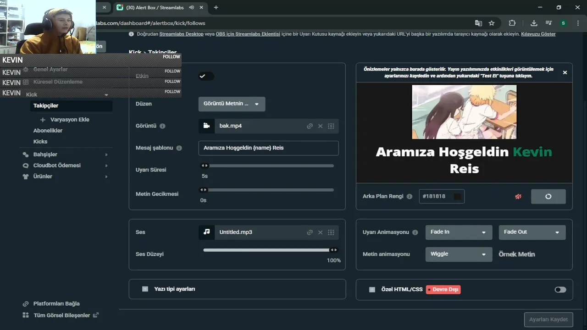Open media gallery icon in Untitled.mp3 row
Viewport: 587px width, 330px height.
(331, 232)
